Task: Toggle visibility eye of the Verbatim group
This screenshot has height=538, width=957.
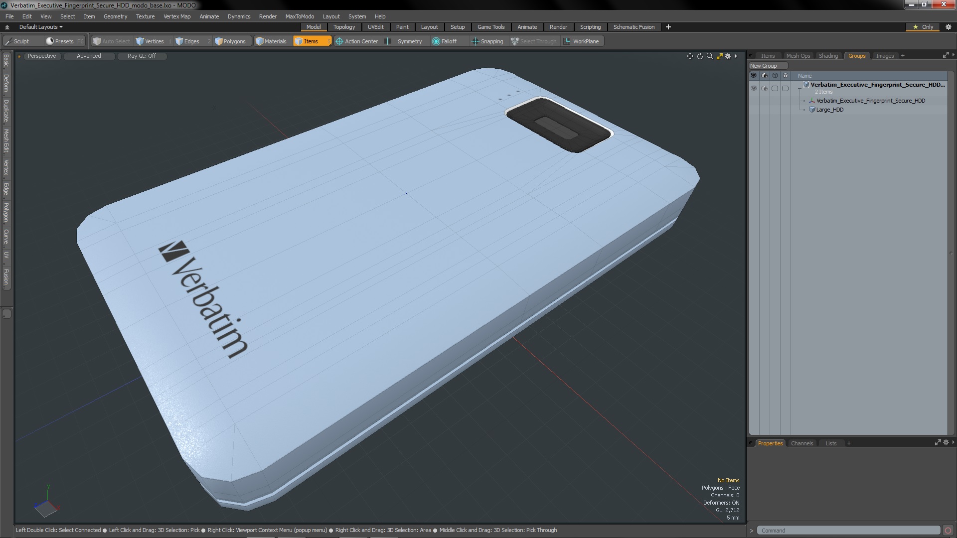Action: click(x=754, y=88)
